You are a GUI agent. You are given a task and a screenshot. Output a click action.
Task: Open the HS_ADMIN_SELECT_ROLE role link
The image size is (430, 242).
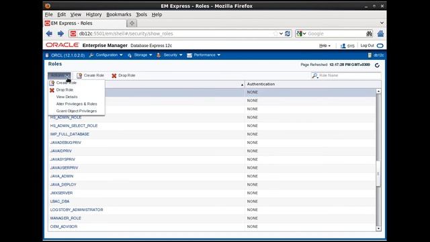pos(74,126)
